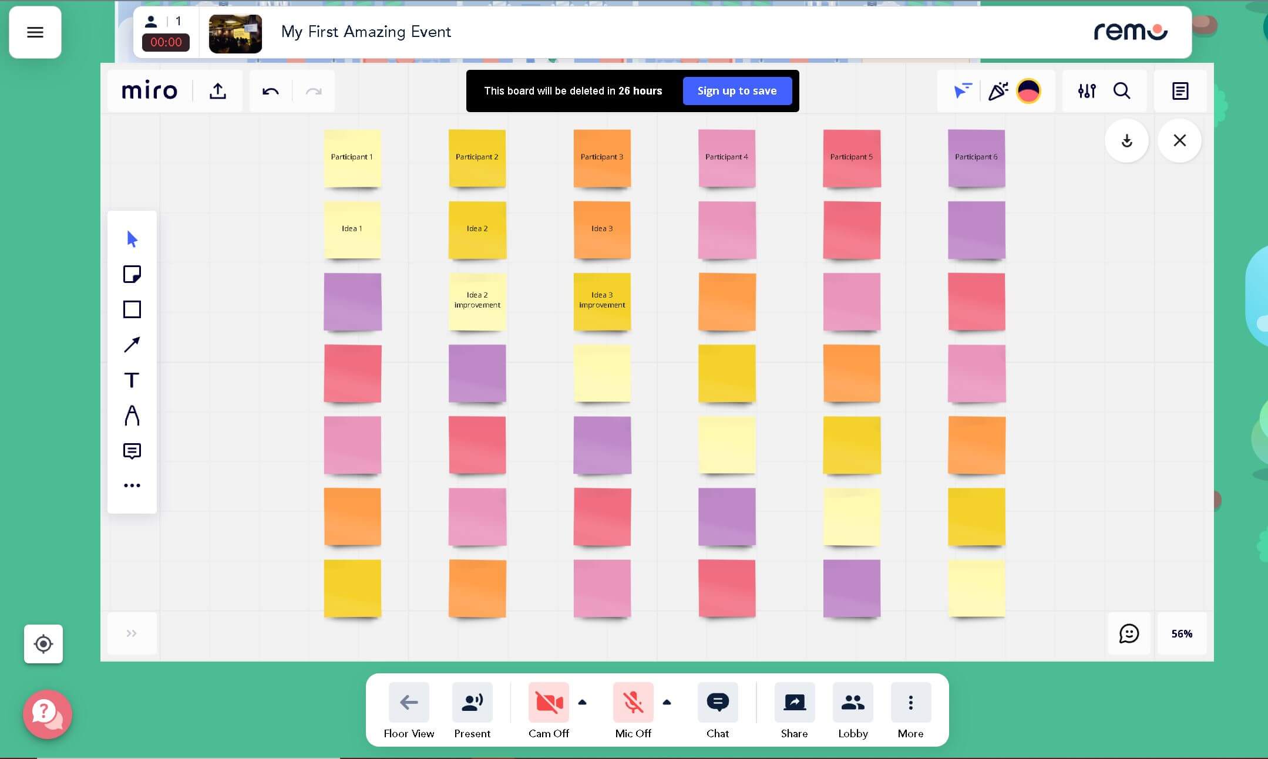Expand camera options caret
This screenshot has width=1268, height=759.
582,702
